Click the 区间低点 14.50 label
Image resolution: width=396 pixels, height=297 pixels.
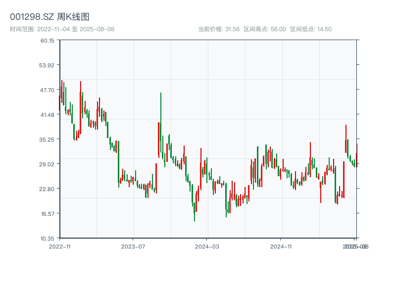coord(311,29)
